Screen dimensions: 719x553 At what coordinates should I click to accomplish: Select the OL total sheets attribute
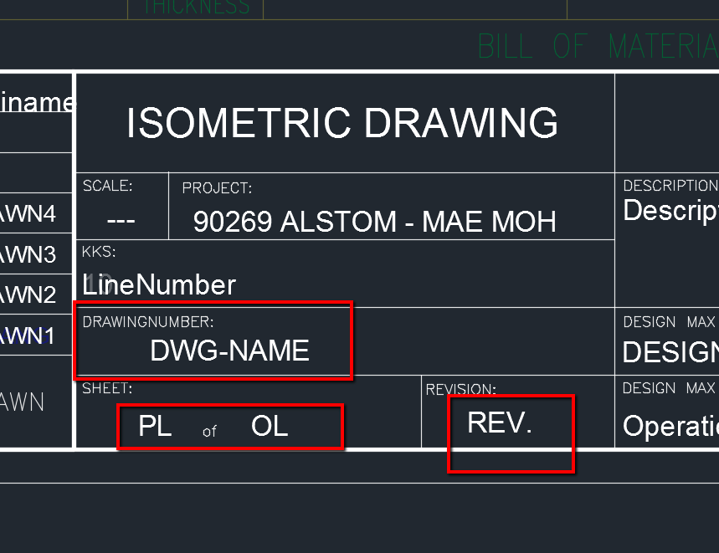[270, 426]
